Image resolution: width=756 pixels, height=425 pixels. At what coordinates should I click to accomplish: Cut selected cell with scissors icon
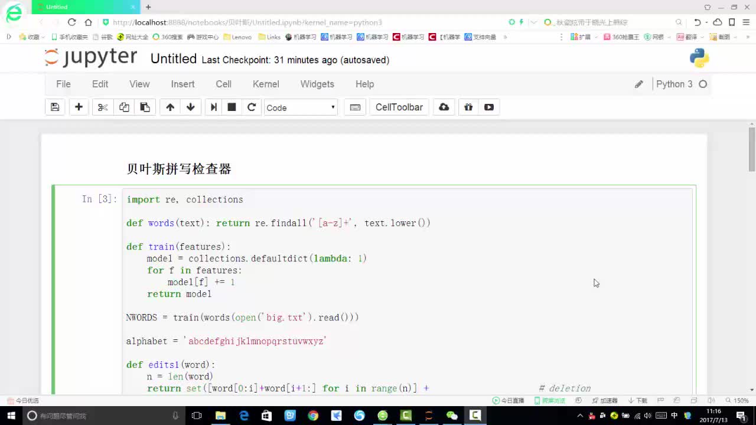click(x=103, y=107)
